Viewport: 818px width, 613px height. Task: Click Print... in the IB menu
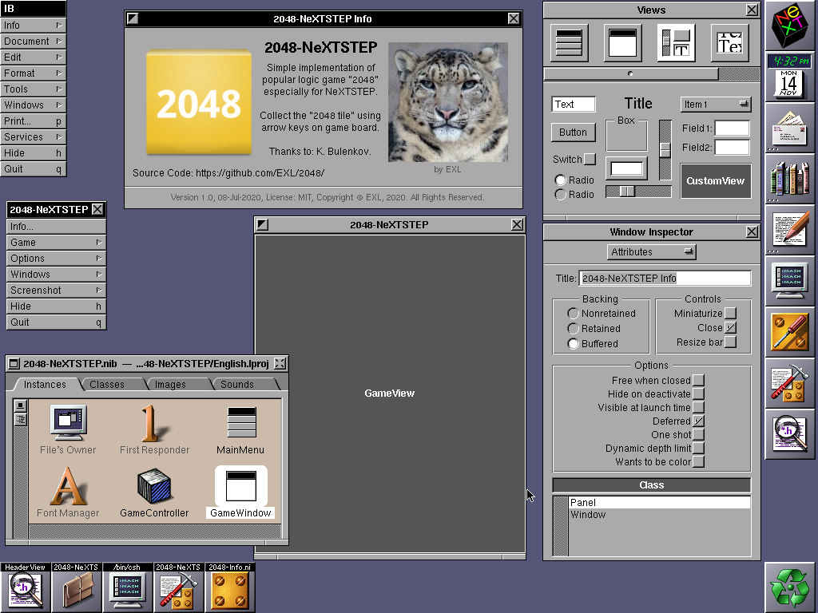coord(34,121)
